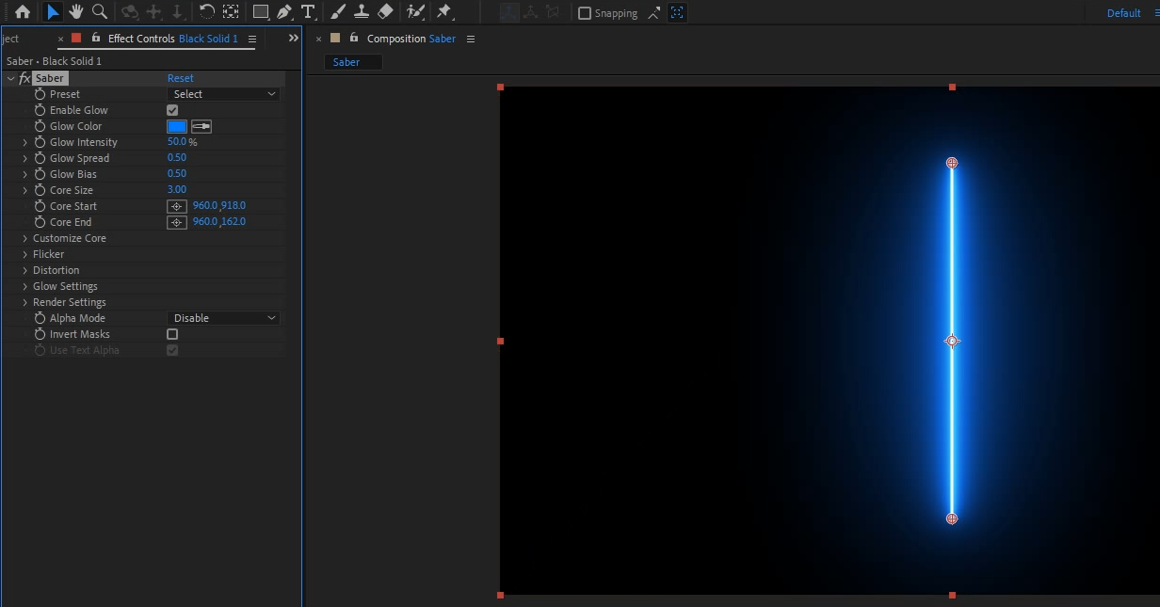This screenshot has height=607, width=1160.
Task: Toggle the Glow Intensity stopwatch
Action: click(x=40, y=142)
